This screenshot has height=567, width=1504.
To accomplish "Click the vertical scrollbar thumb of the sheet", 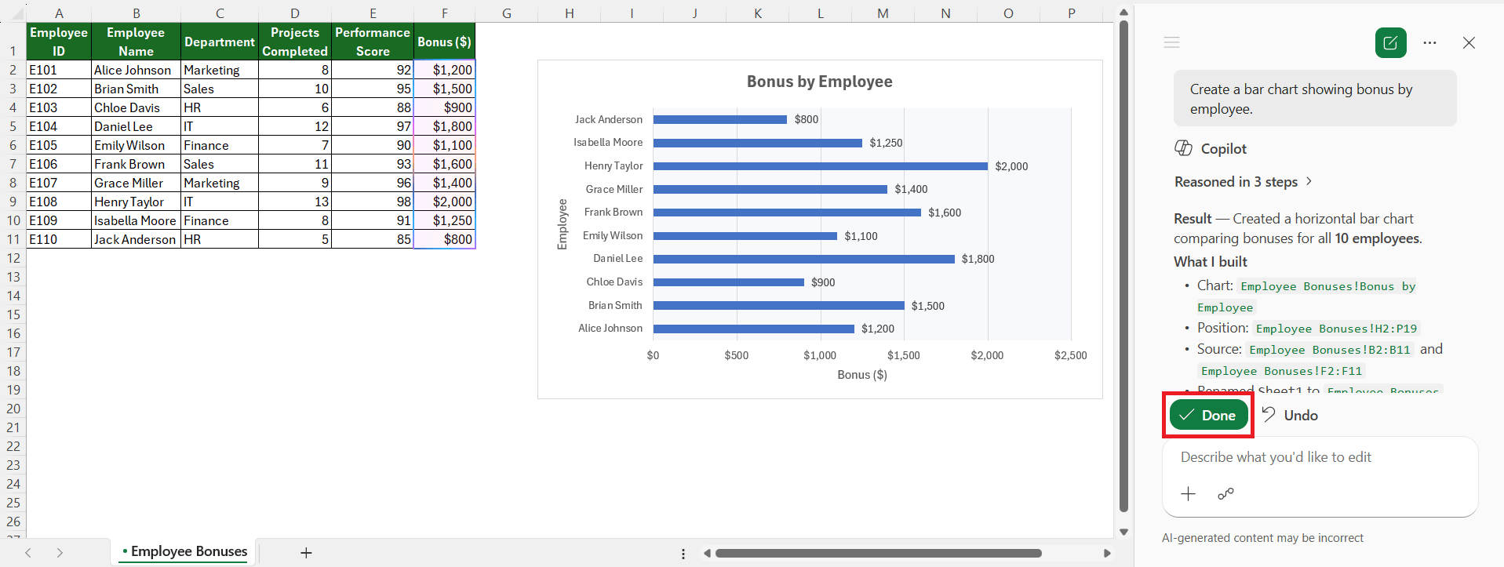I will point(1123,267).
